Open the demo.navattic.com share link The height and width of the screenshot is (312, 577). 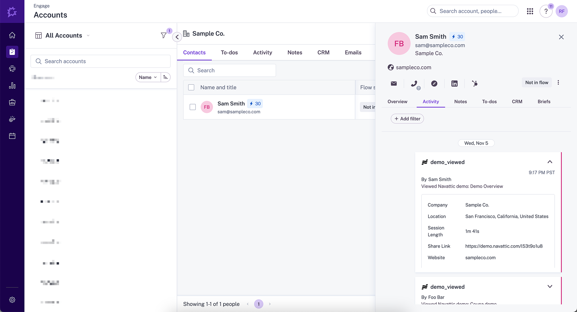pyautogui.click(x=504, y=246)
